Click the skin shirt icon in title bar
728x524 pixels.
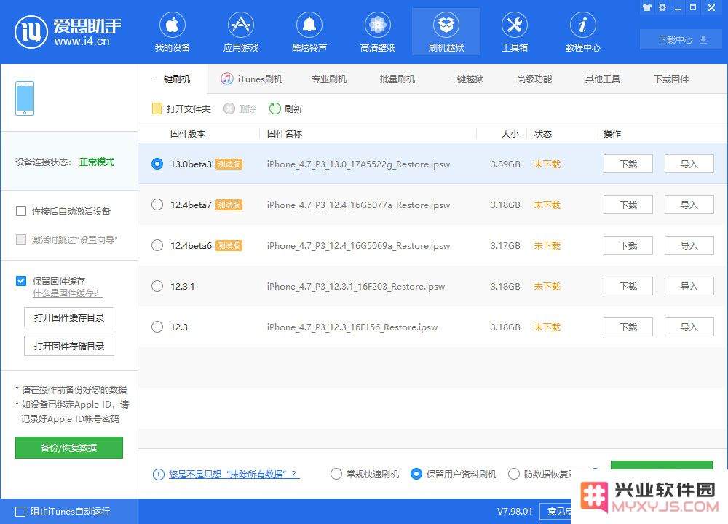click(646, 7)
